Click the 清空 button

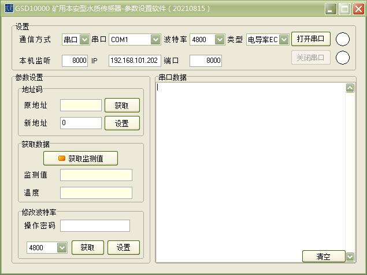point(324,257)
